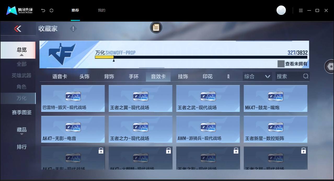Image resolution: width=334 pixels, height=181 pixels.
Task: Open the 王者之翼-现代战场 card
Action: (140, 98)
